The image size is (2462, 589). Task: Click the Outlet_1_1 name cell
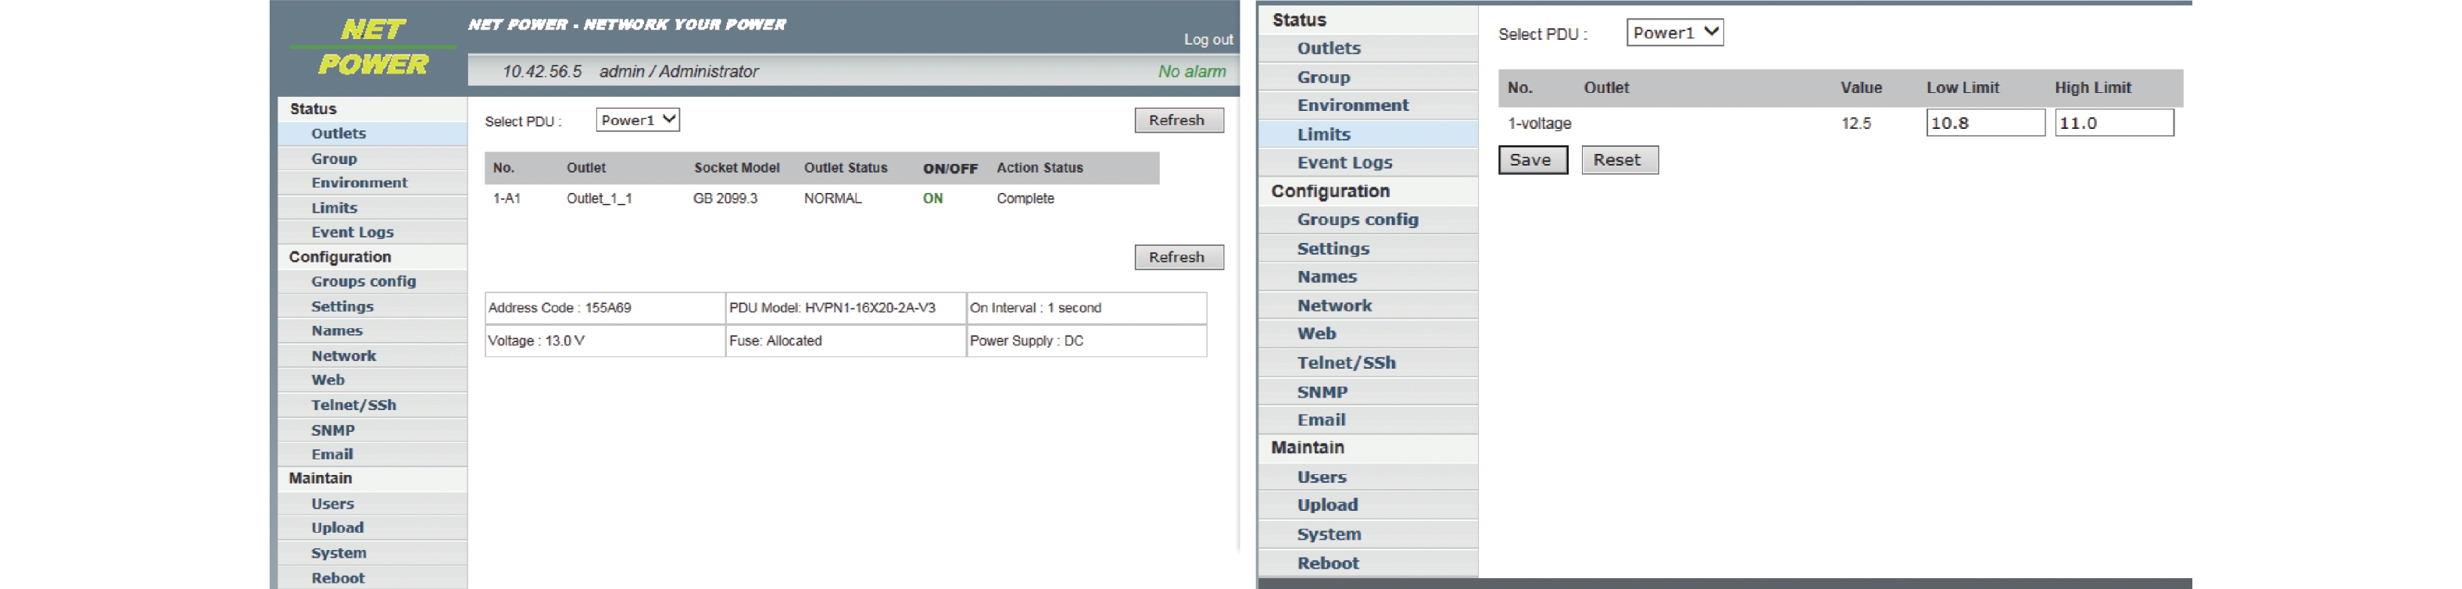pos(599,198)
